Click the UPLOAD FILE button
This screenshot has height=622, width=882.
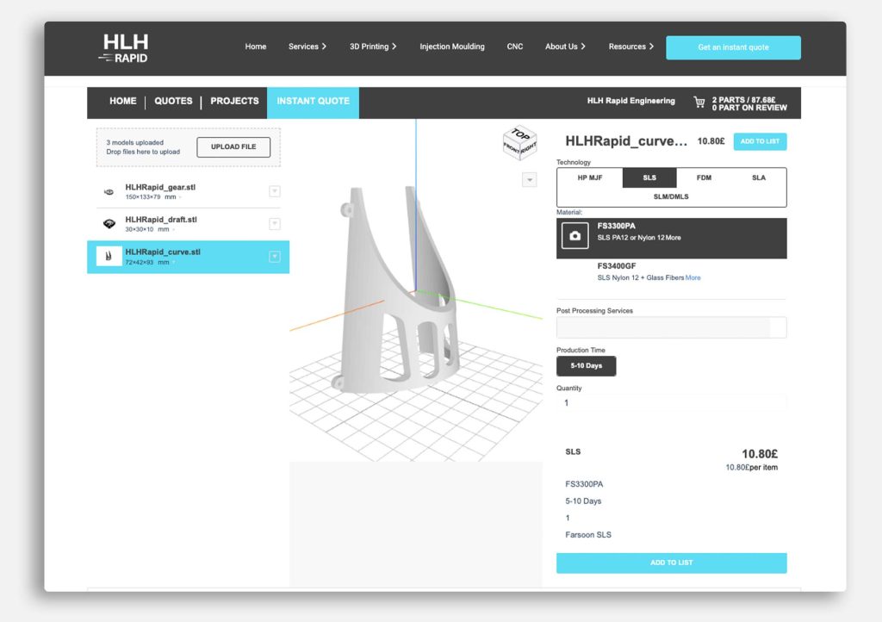[233, 146]
